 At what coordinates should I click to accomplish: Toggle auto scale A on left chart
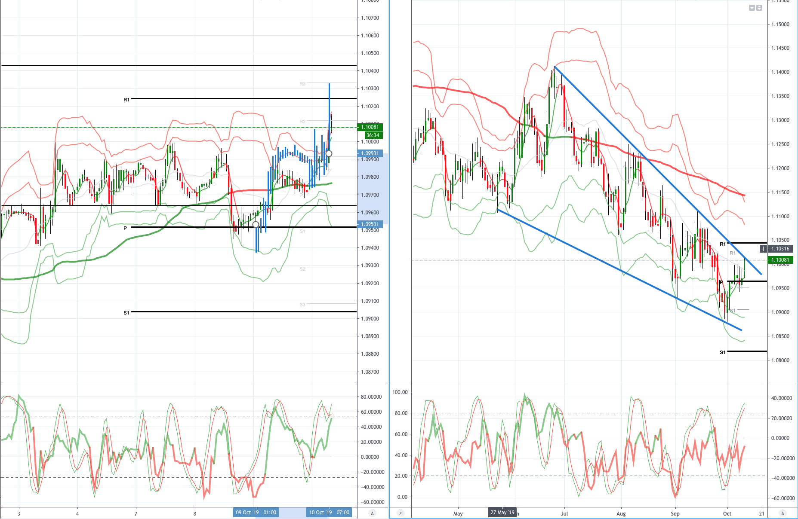(372, 513)
